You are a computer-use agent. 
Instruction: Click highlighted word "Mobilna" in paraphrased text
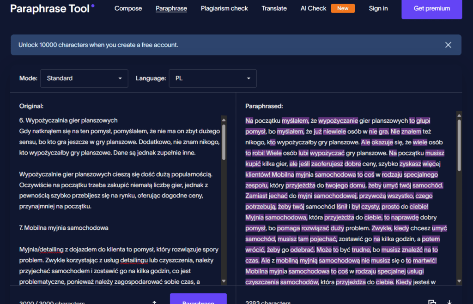tap(285, 175)
